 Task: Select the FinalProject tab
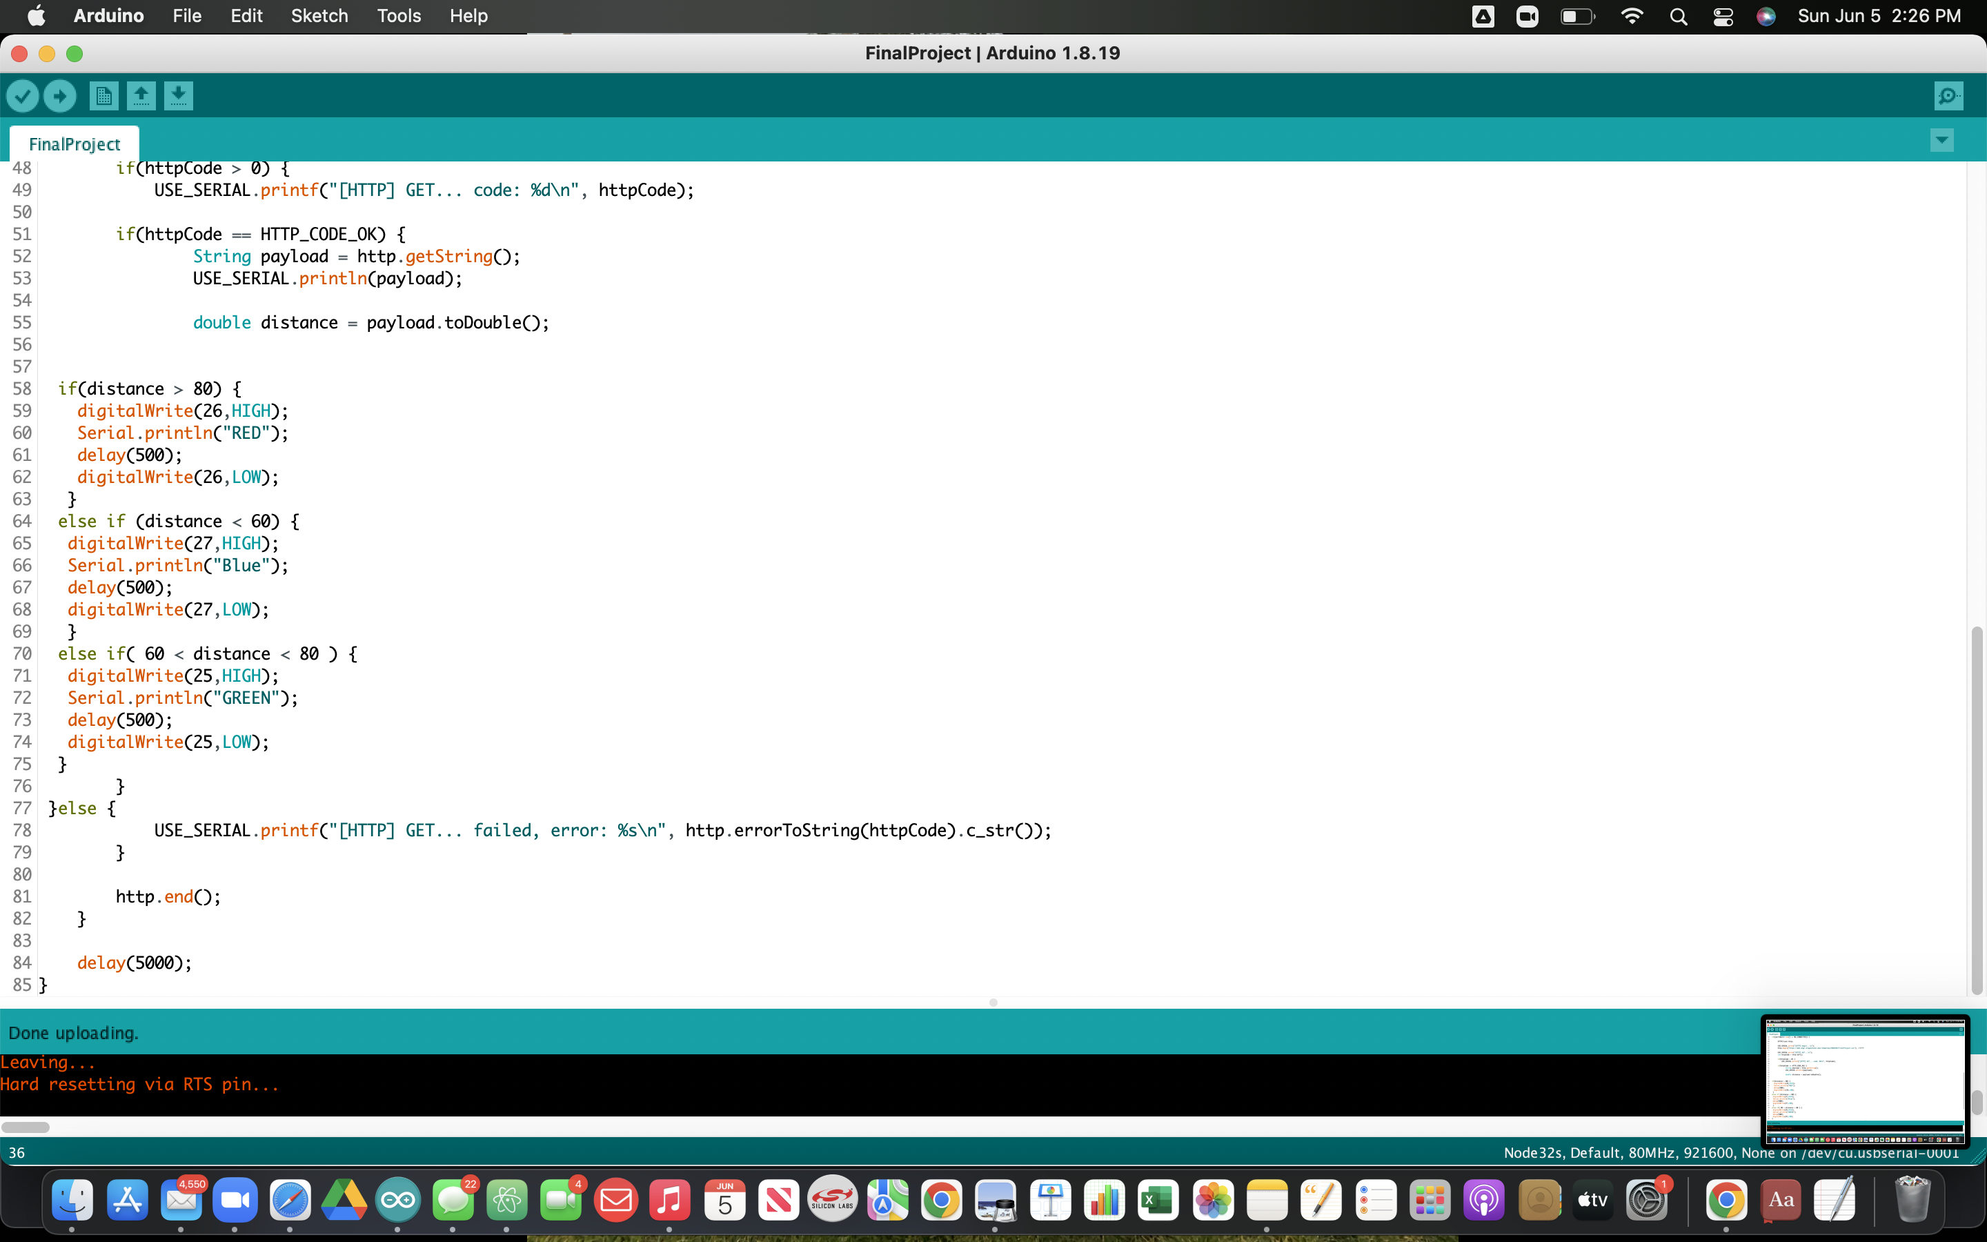74,145
